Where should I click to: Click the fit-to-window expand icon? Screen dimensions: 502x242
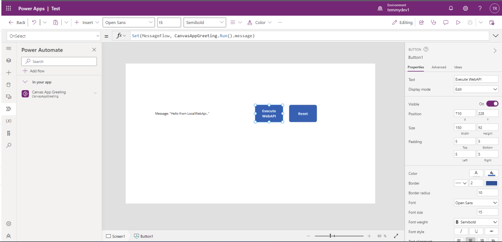(396, 236)
